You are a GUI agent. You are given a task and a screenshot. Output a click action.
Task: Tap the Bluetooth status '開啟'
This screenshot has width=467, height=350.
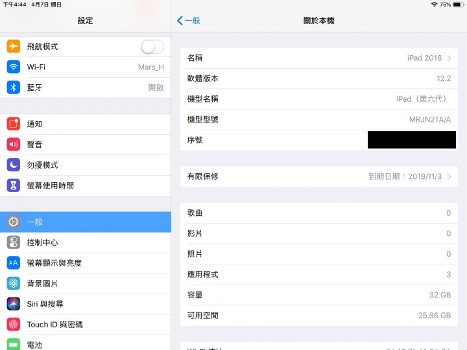[156, 87]
